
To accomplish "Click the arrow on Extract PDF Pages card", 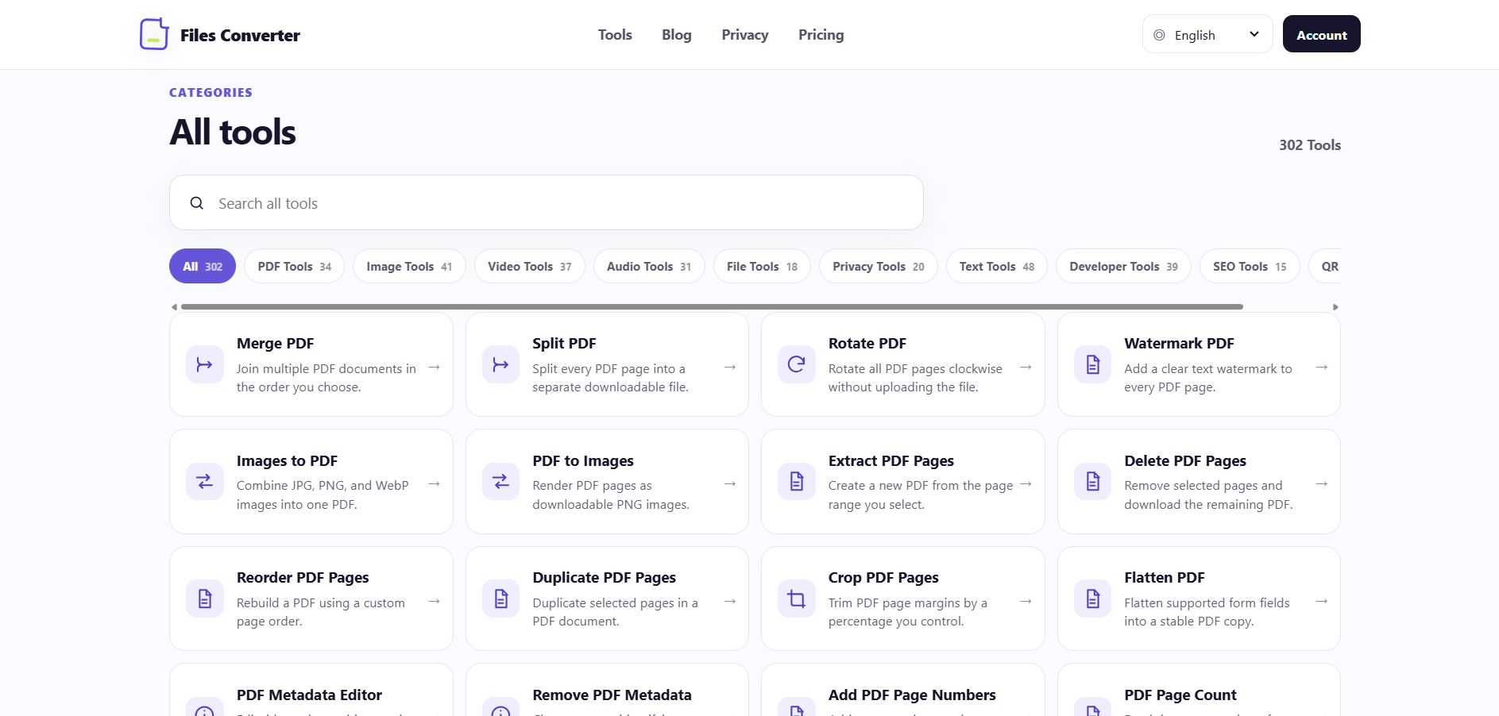I will [x=1026, y=483].
